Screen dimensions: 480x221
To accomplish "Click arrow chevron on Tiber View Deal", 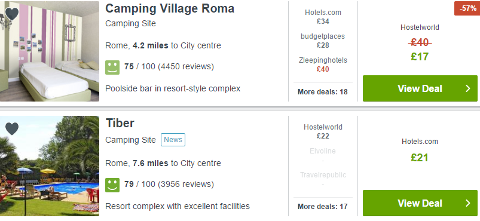I will (468, 203).
